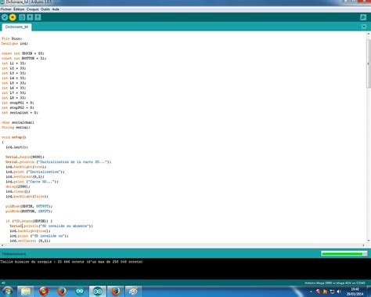Open Paint from the taskbar
The image size is (371, 297).
click(133, 292)
